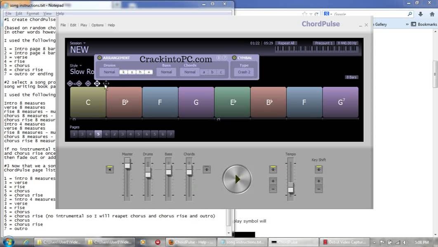Lower key shift with the minus button
Screen dimensions: 438x247
319,189
